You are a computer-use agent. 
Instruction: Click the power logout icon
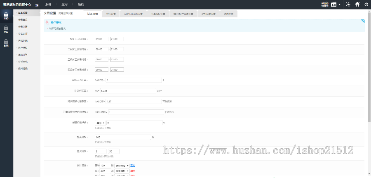366,4
